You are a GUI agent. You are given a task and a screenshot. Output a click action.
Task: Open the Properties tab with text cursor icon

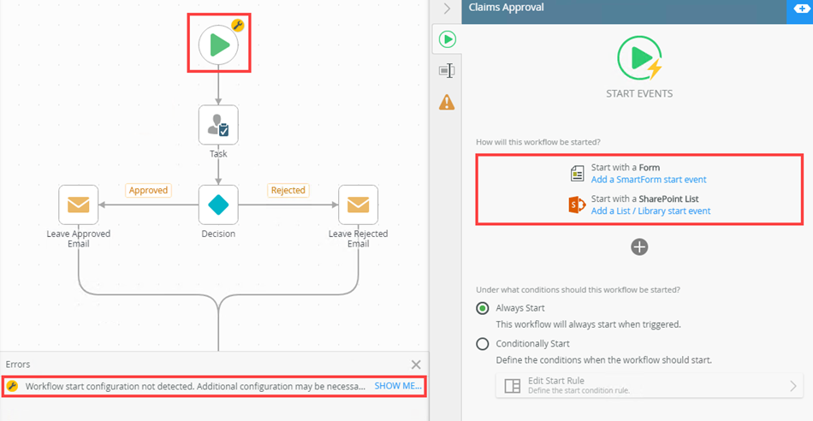tap(447, 70)
